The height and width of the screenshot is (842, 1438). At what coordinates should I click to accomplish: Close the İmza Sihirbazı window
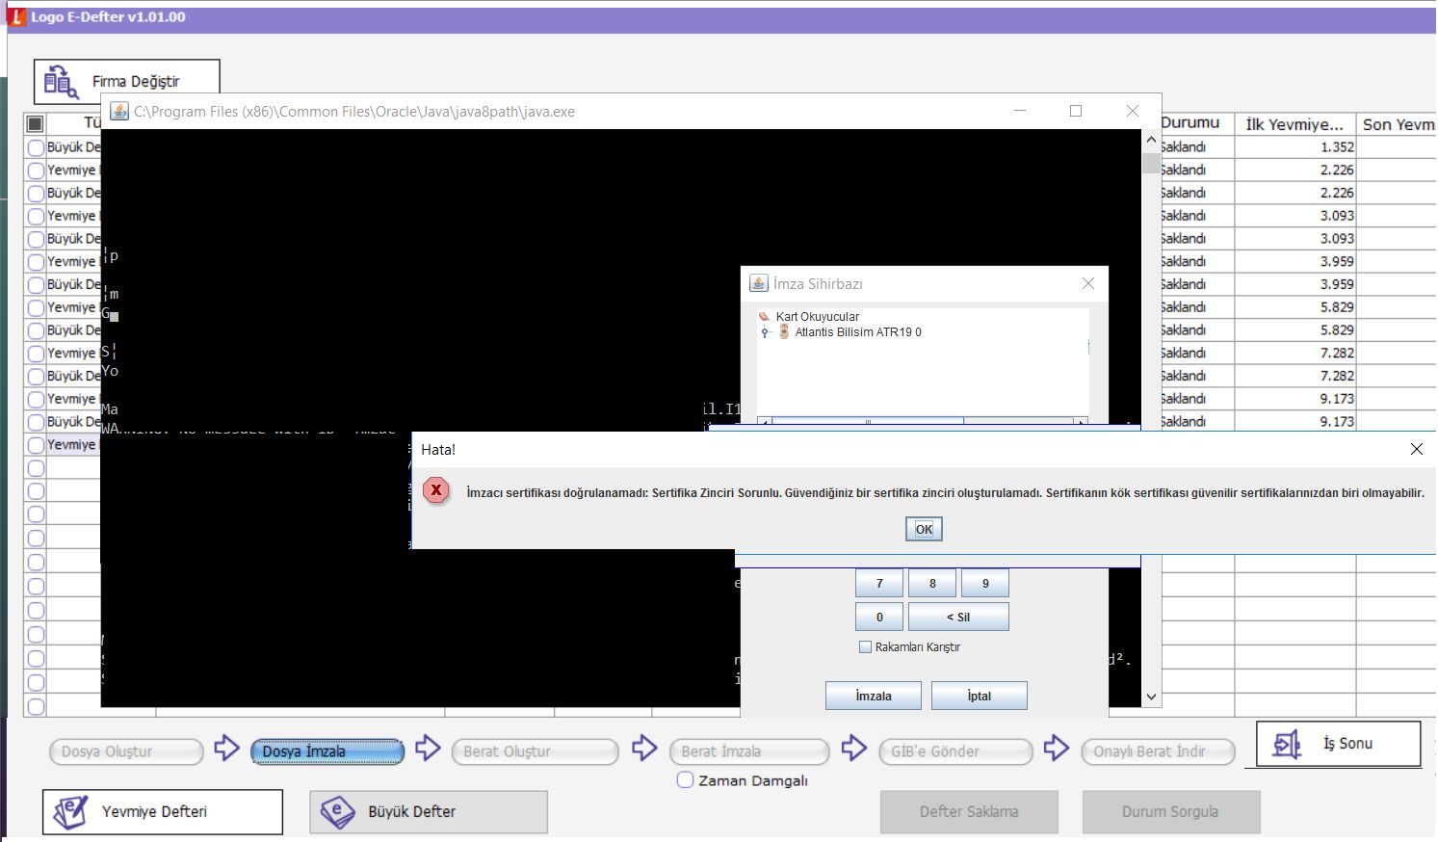1087,283
